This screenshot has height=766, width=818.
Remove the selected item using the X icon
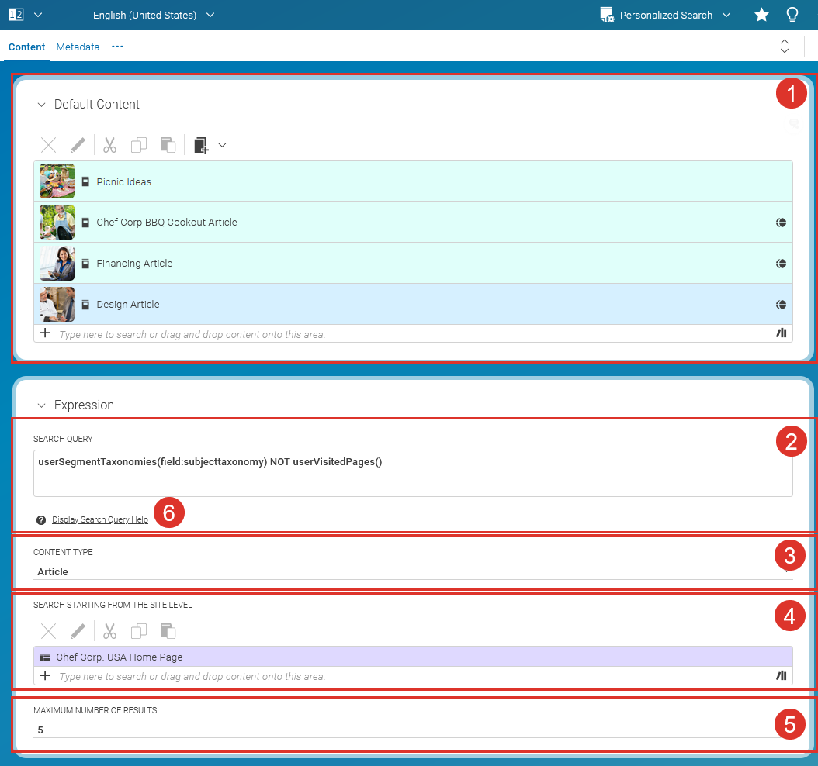point(48,145)
